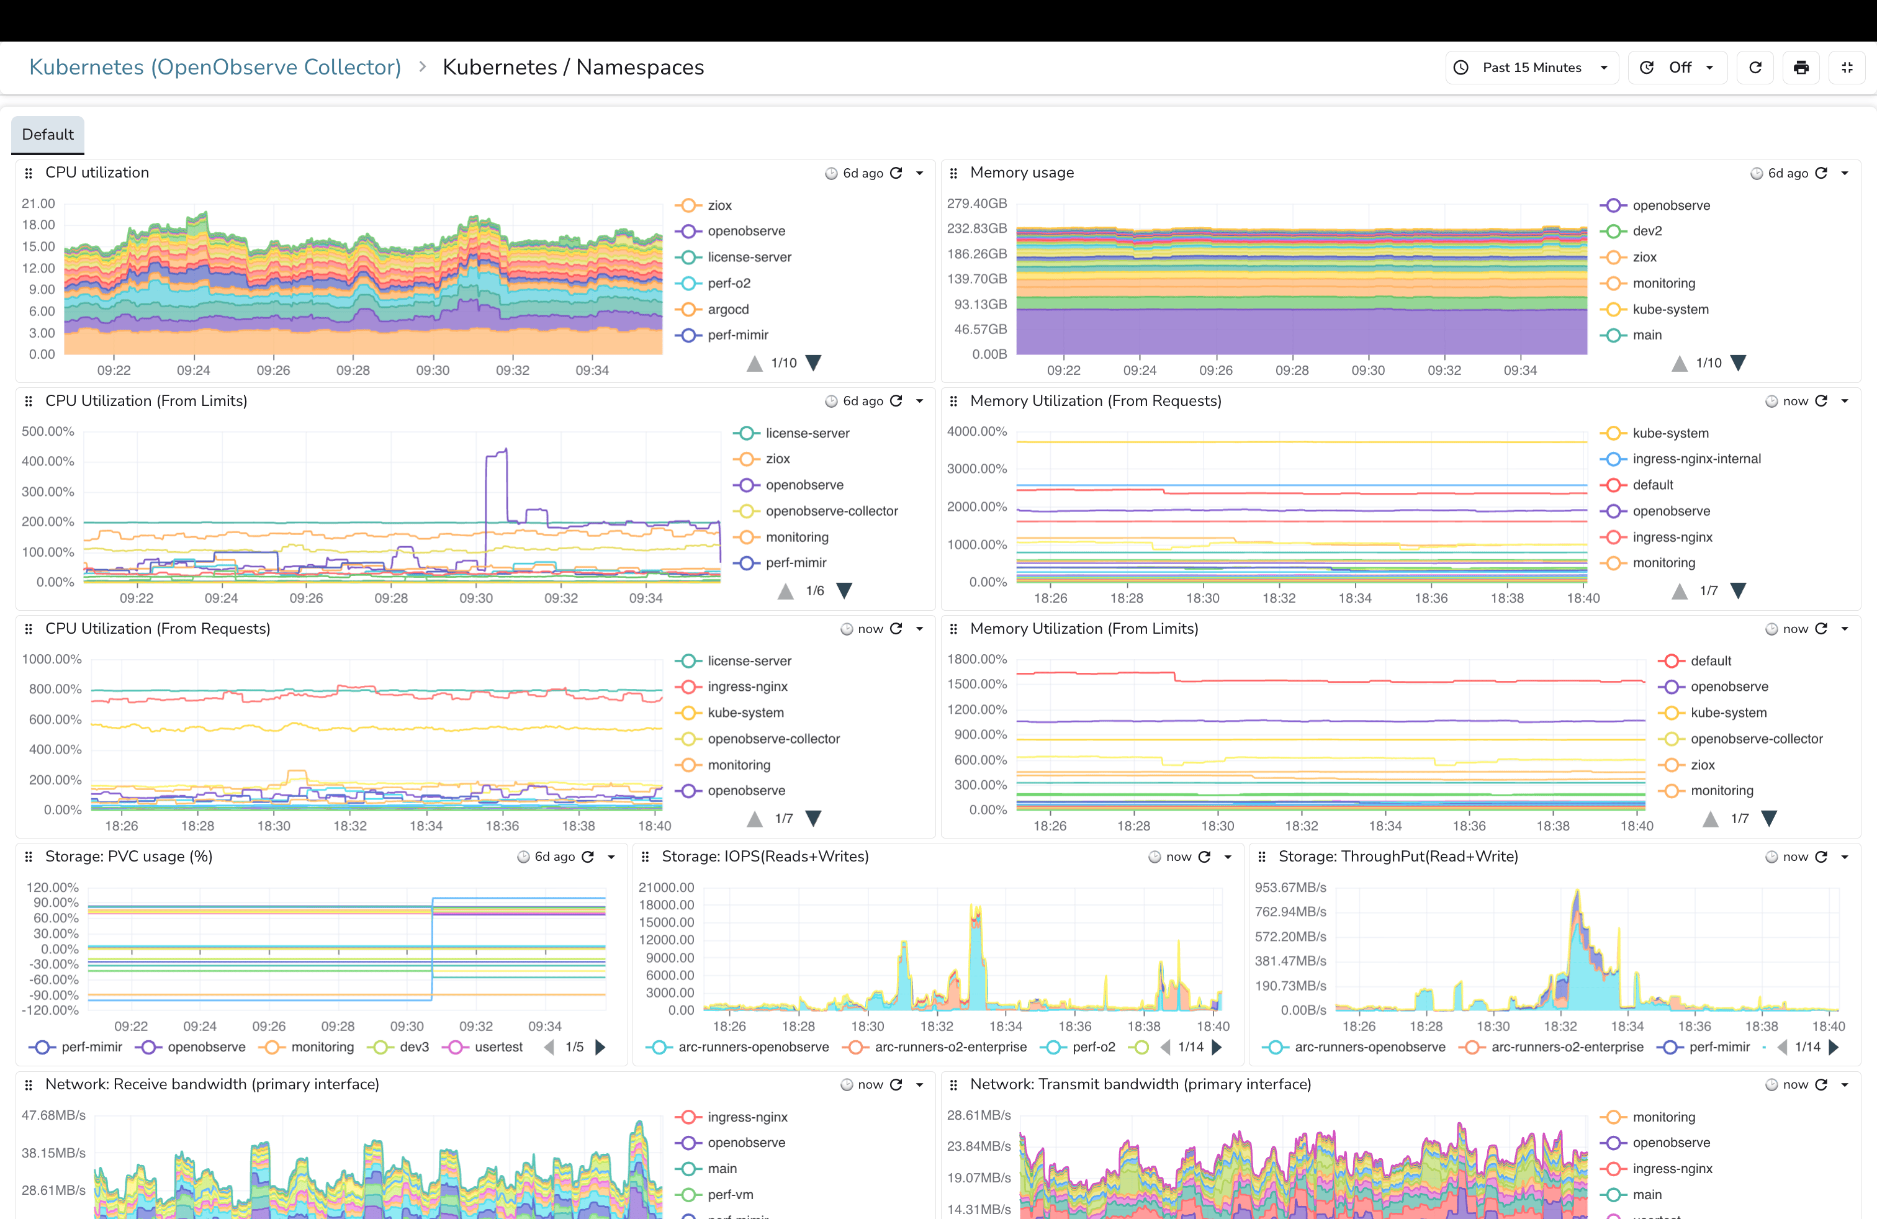Viewport: 1877px width, 1219px height.
Task: Click the color swatch next to argocd
Action: point(688,309)
